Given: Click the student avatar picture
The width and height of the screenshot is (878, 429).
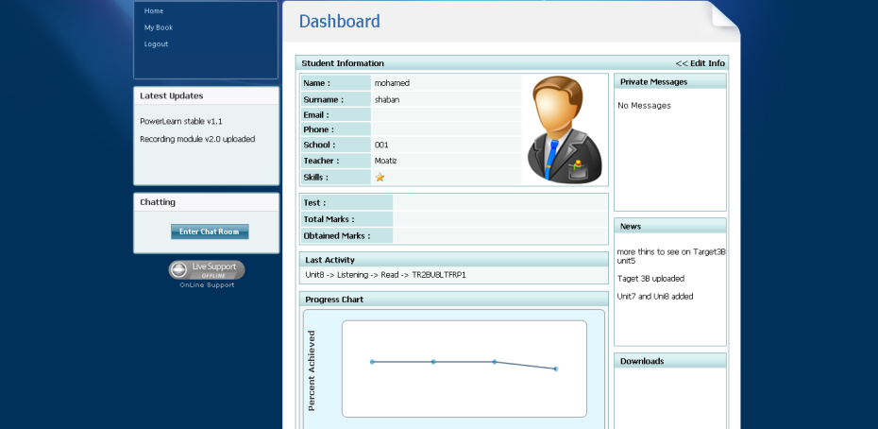Looking at the screenshot, I should click(x=565, y=129).
